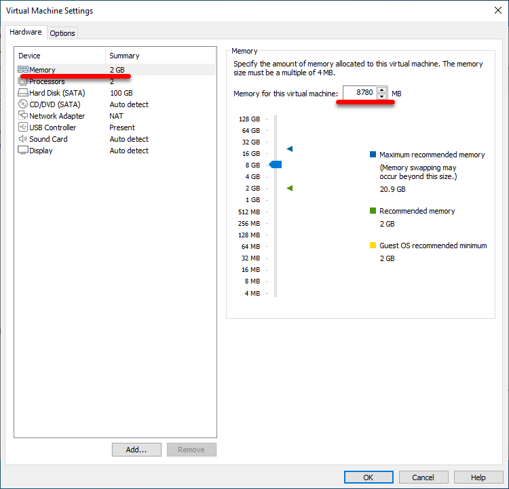Screen dimensions: 509x489
Task: Click the memory size input field
Action: [x=360, y=93]
